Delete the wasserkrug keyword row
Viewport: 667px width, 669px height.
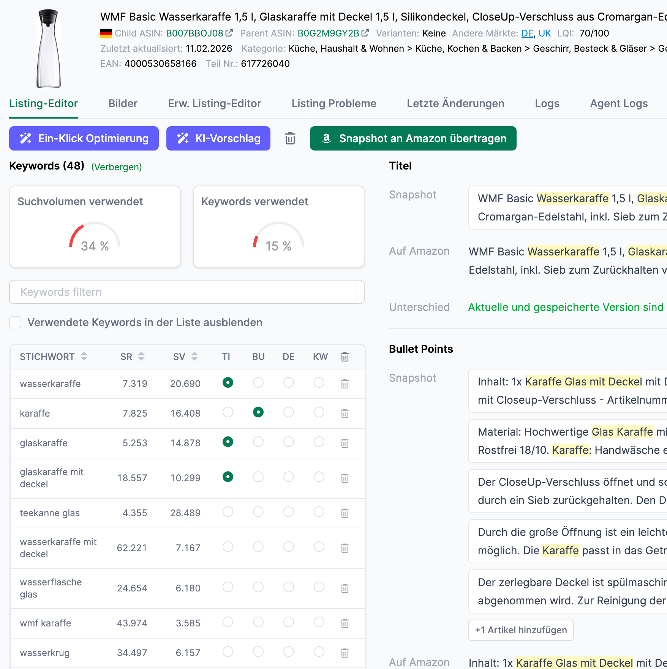[345, 653]
